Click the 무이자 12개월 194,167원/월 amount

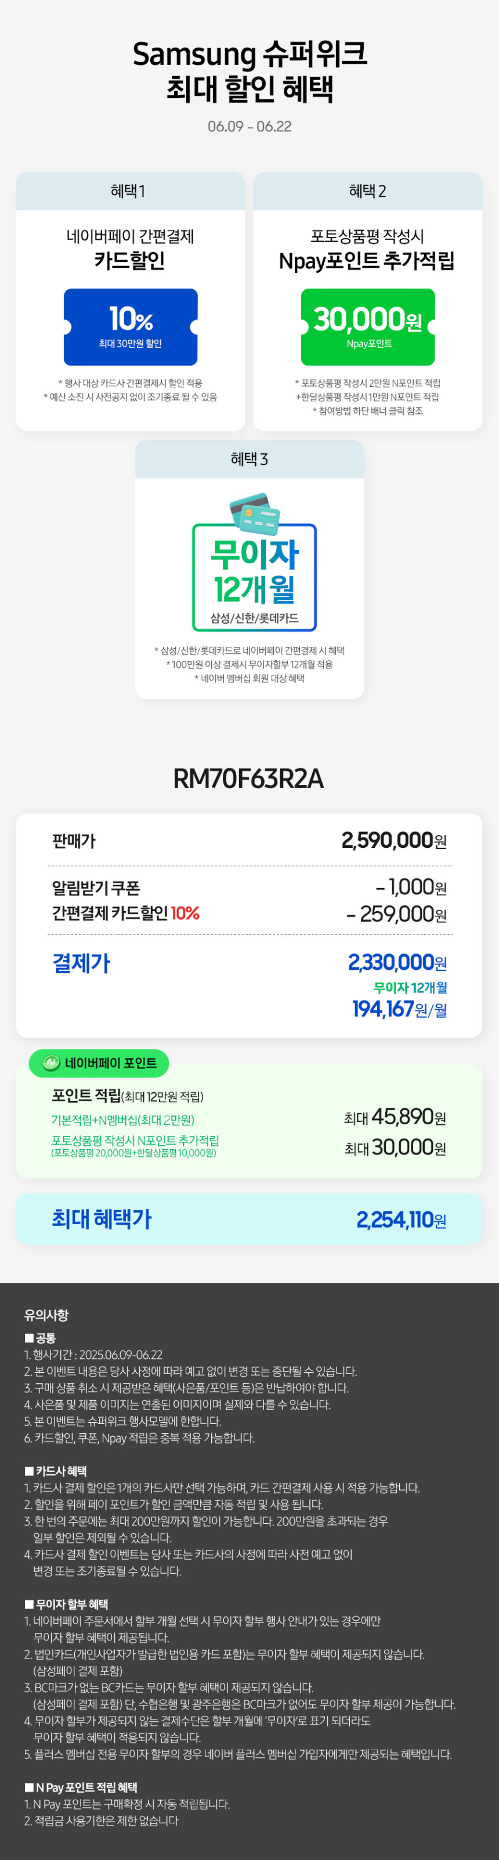tap(399, 1009)
